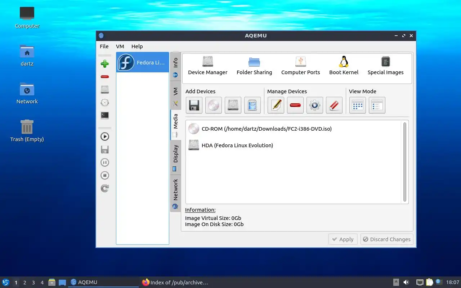This screenshot has width=461, height=288.
Task: Click the eraser icon in Manage Devices
Action: click(x=334, y=105)
